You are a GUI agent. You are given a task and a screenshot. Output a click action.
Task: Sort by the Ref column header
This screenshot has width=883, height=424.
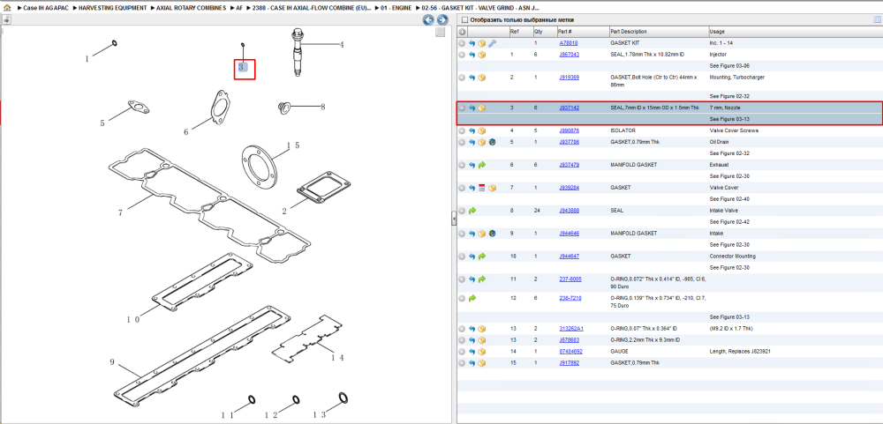click(x=520, y=32)
